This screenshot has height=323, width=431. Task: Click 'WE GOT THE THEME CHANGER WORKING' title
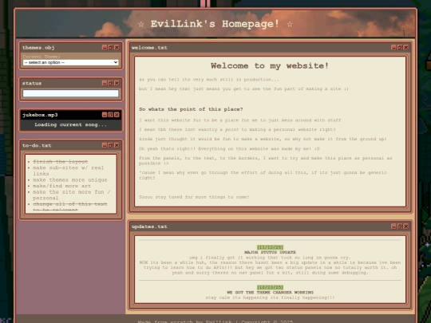271,292
